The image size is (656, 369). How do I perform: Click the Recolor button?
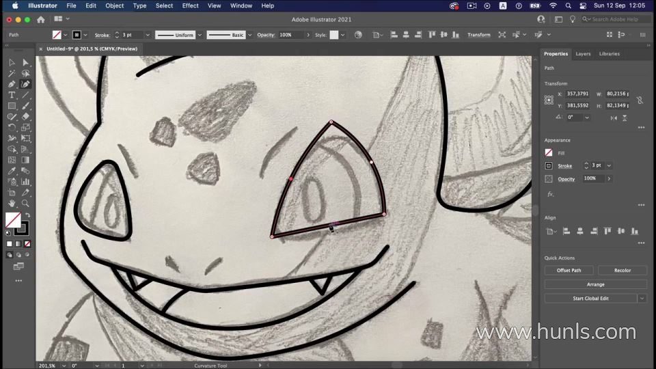622,271
